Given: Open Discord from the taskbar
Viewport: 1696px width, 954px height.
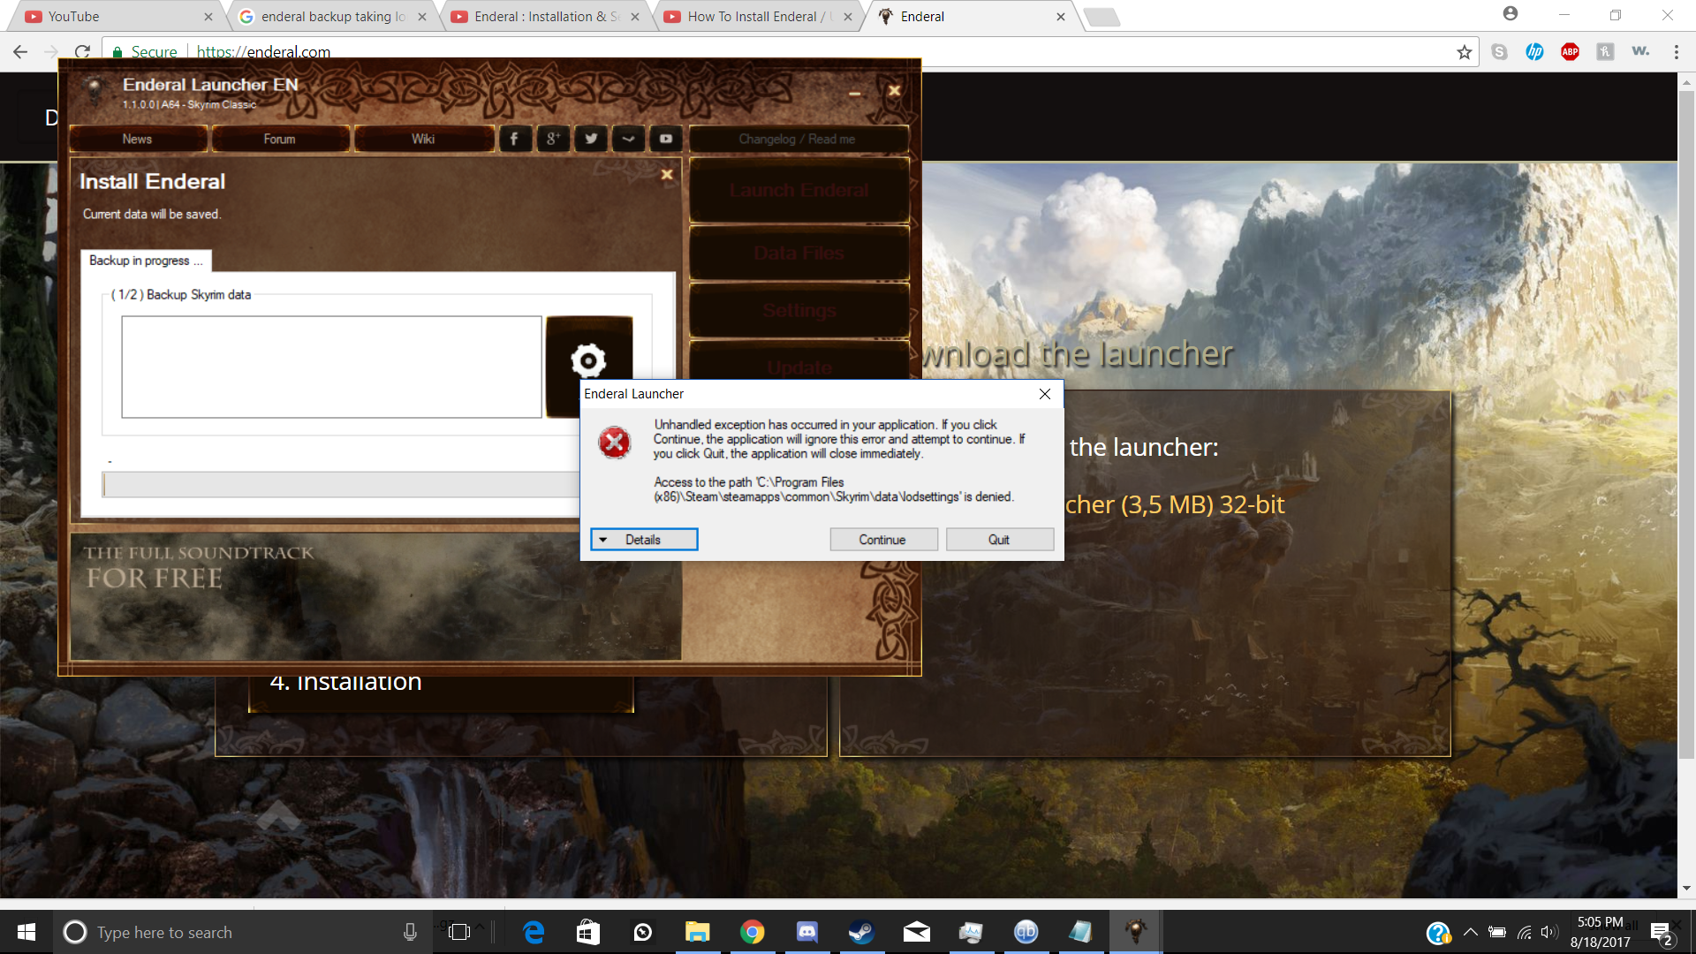Looking at the screenshot, I should point(806,932).
